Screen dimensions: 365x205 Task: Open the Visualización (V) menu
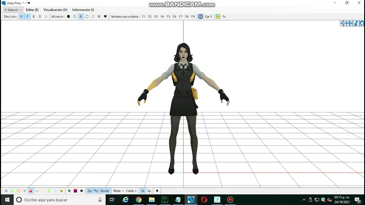pos(55,10)
